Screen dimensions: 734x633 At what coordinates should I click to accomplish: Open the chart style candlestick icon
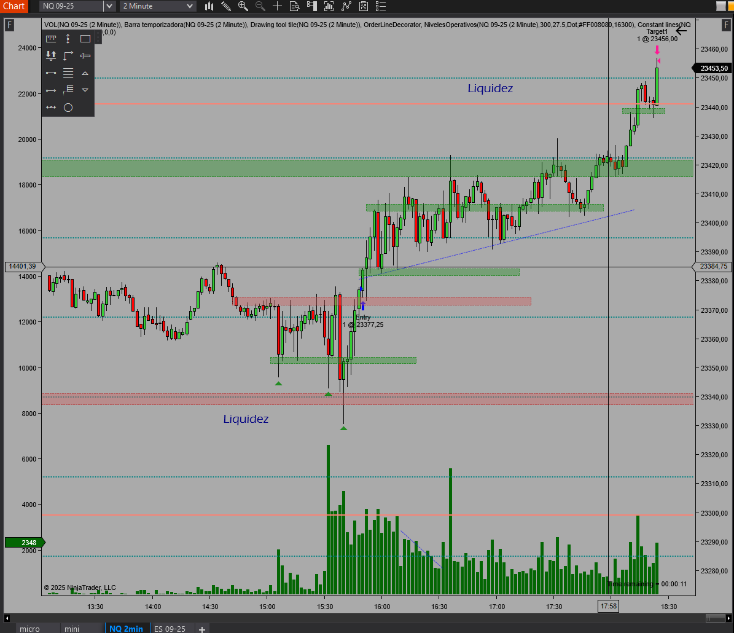pos(209,6)
